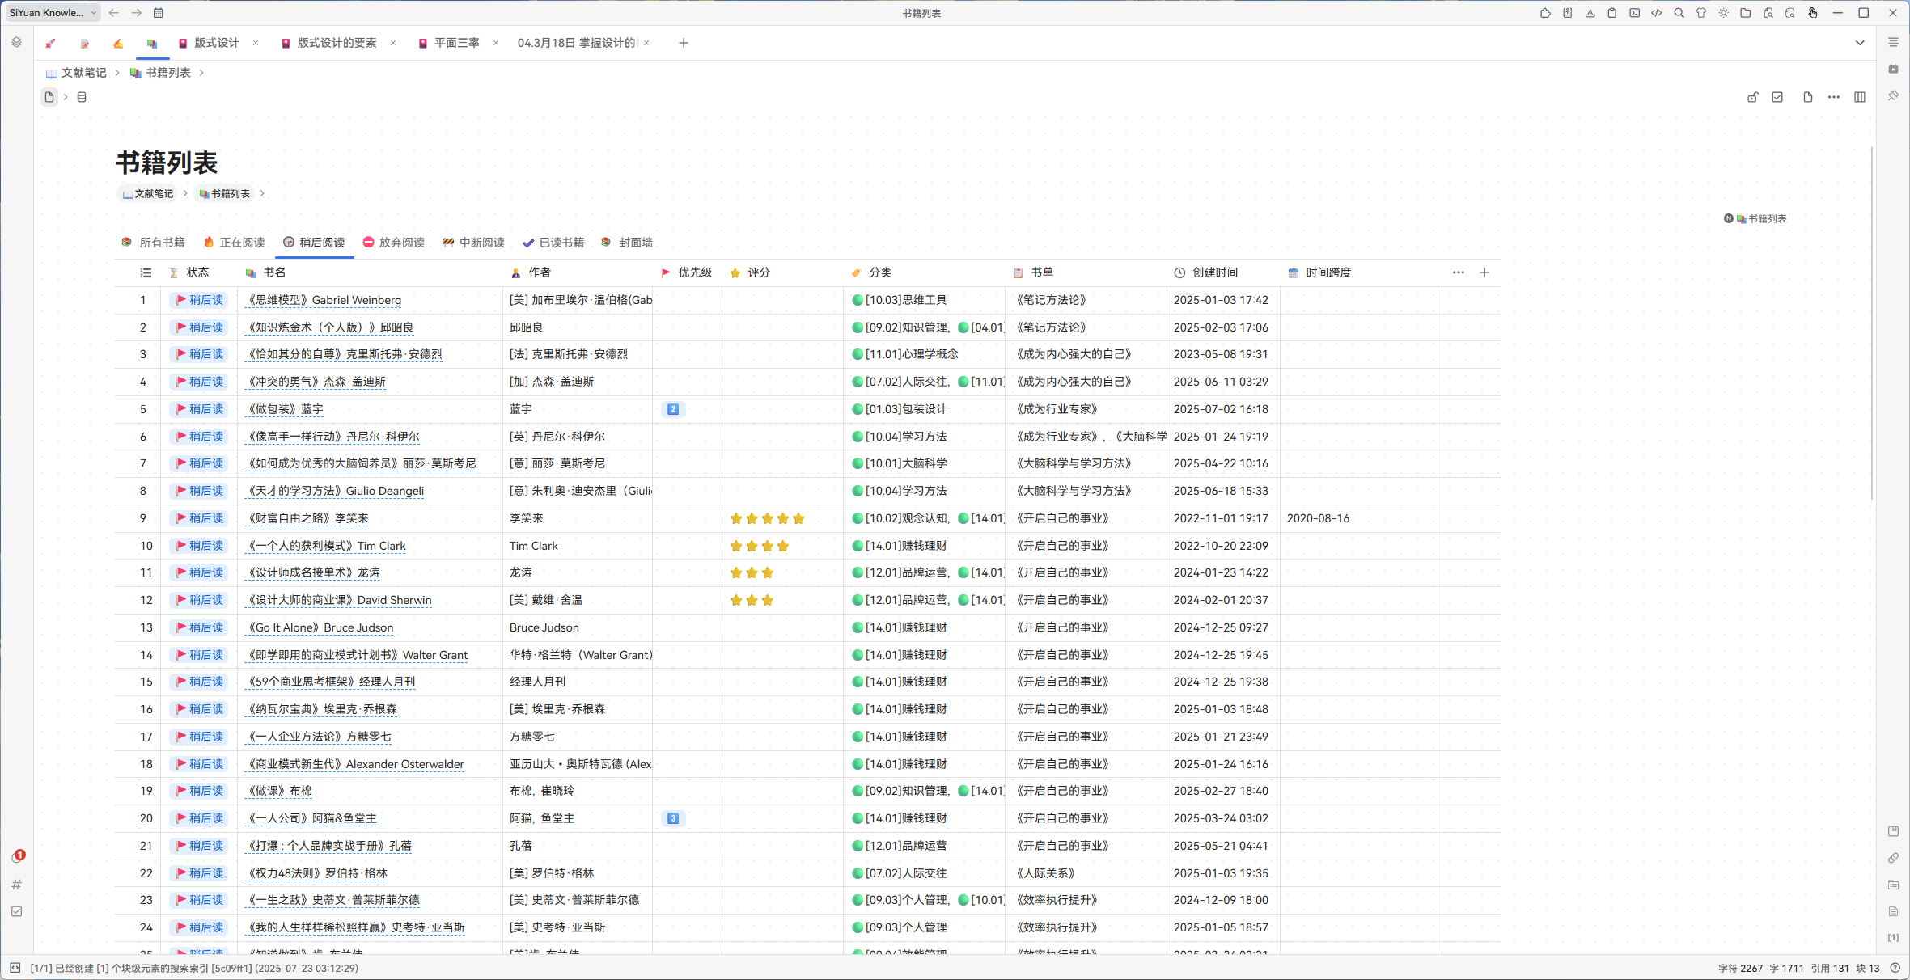The height and width of the screenshot is (980, 1910).
Task: Toggle the document edit lock icon
Action: click(1752, 97)
